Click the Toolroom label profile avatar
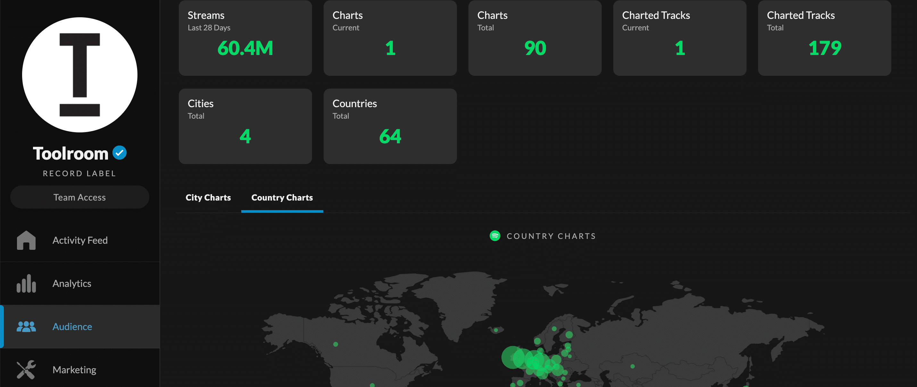 click(79, 74)
